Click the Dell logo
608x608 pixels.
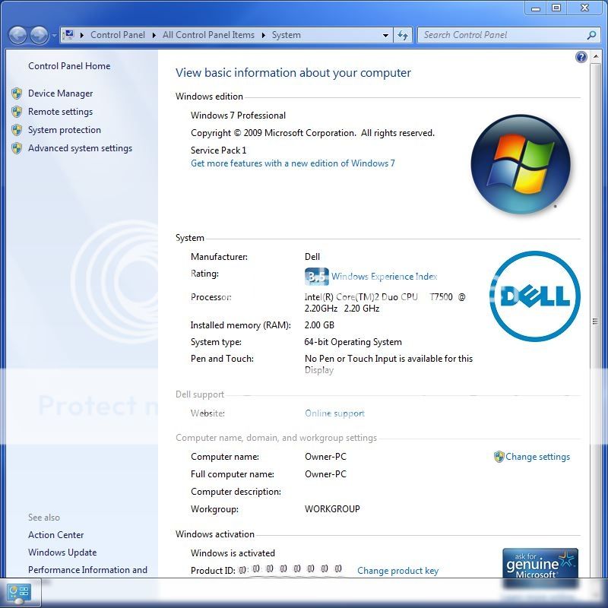pos(535,296)
